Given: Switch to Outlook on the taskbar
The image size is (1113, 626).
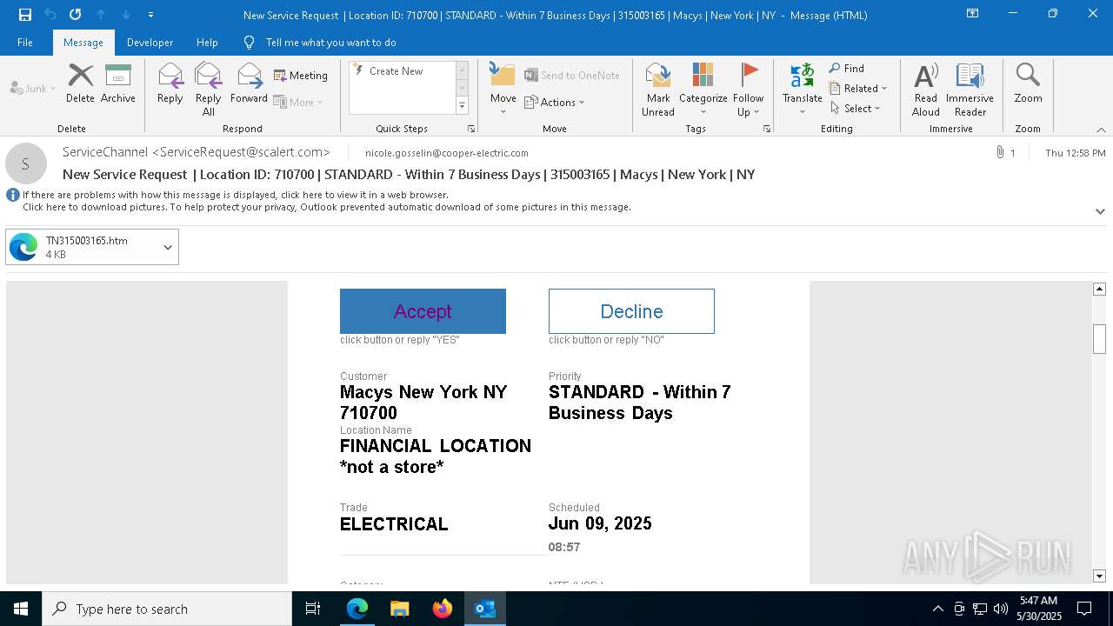Looking at the screenshot, I should [485, 609].
